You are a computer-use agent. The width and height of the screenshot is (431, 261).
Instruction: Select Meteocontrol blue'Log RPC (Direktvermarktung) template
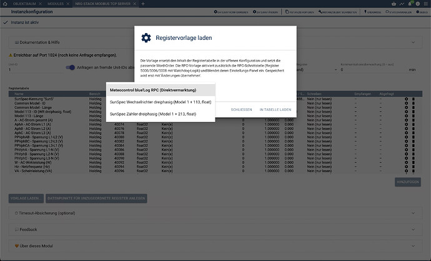point(161,90)
